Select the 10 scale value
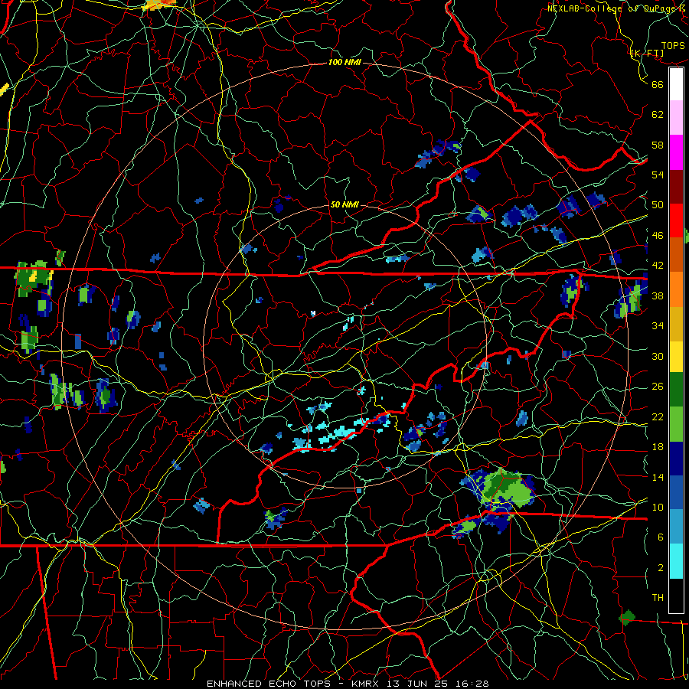Screen dimensions: 689x689 [x=658, y=507]
